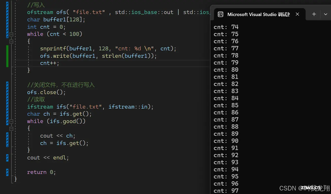Click console output line cnt: 86
331x194 pixels.
pos(226,112)
